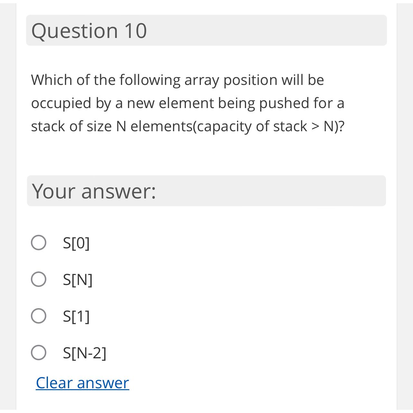Select the third answer option

[x=39, y=316]
